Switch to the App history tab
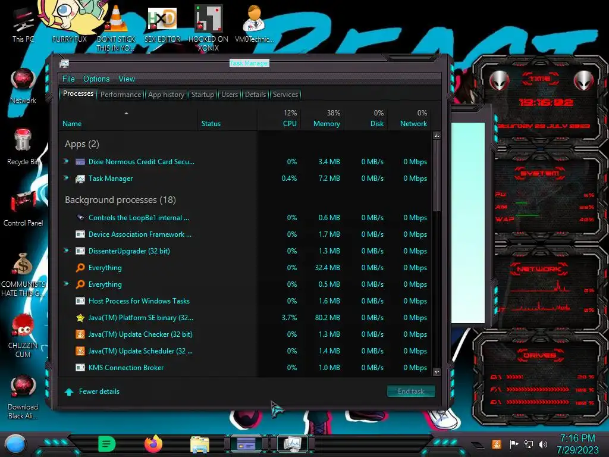Image resolution: width=609 pixels, height=457 pixels. pyautogui.click(x=167, y=95)
